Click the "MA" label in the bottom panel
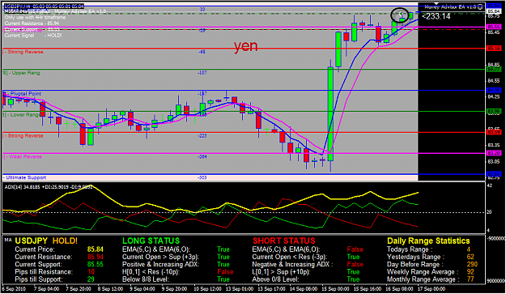Screen dimensions: 506x294 point(8,240)
